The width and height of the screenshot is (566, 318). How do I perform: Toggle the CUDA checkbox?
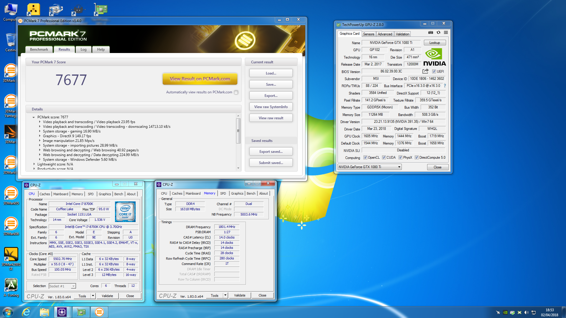pyautogui.click(x=384, y=158)
